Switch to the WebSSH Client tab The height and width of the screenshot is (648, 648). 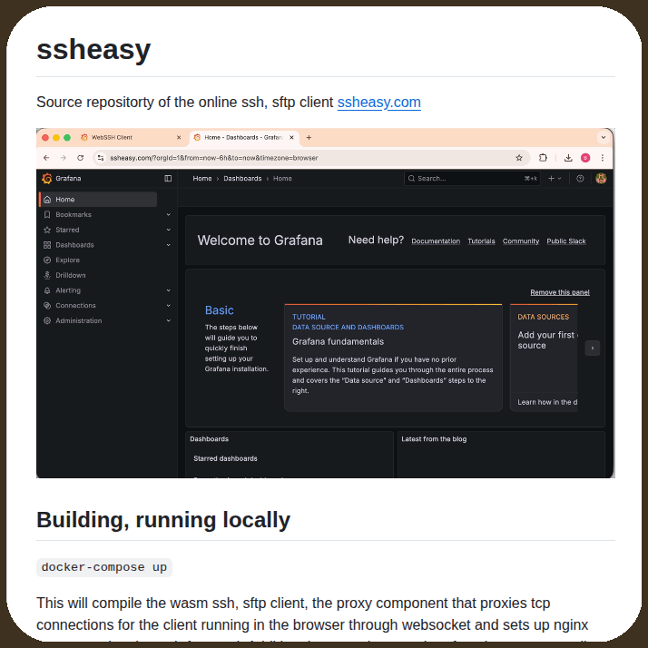132,138
